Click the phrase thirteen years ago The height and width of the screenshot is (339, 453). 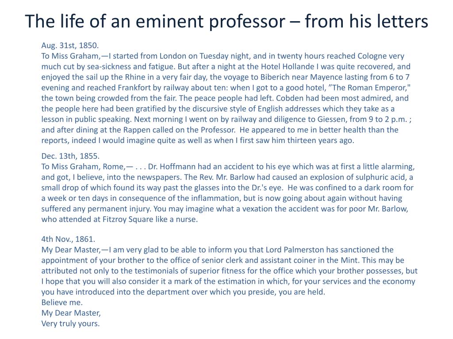(x=321, y=141)
